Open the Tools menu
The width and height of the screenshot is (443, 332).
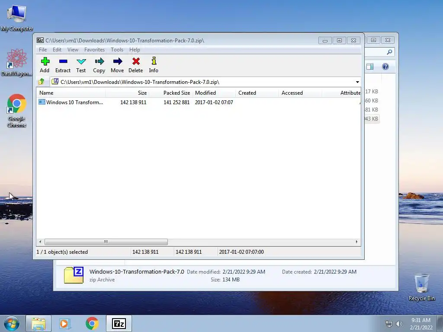117,50
